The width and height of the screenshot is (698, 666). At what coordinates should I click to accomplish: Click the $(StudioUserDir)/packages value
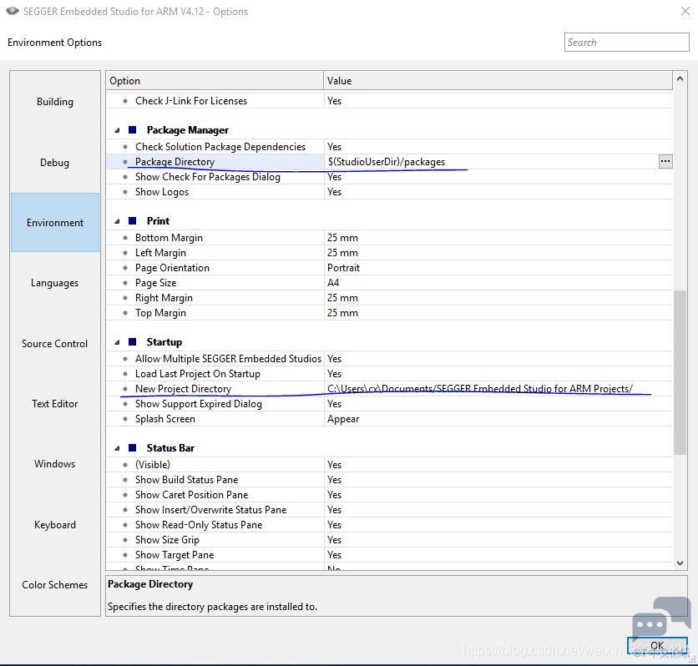(387, 162)
